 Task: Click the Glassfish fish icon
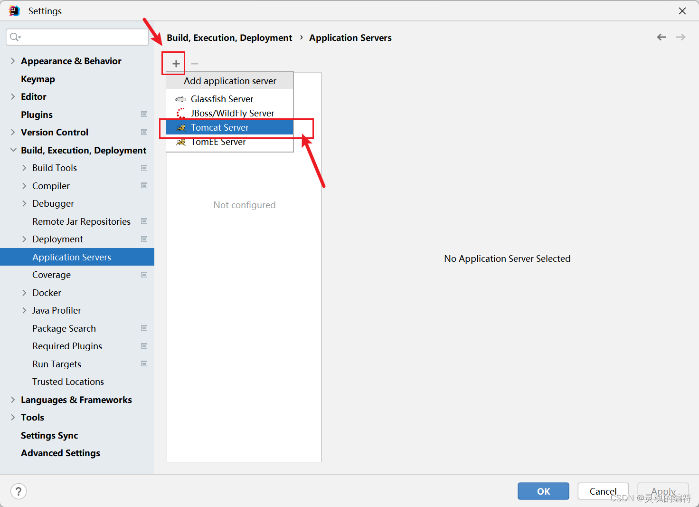180,99
